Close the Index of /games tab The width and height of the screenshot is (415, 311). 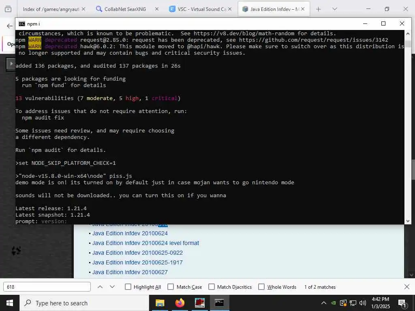click(83, 9)
